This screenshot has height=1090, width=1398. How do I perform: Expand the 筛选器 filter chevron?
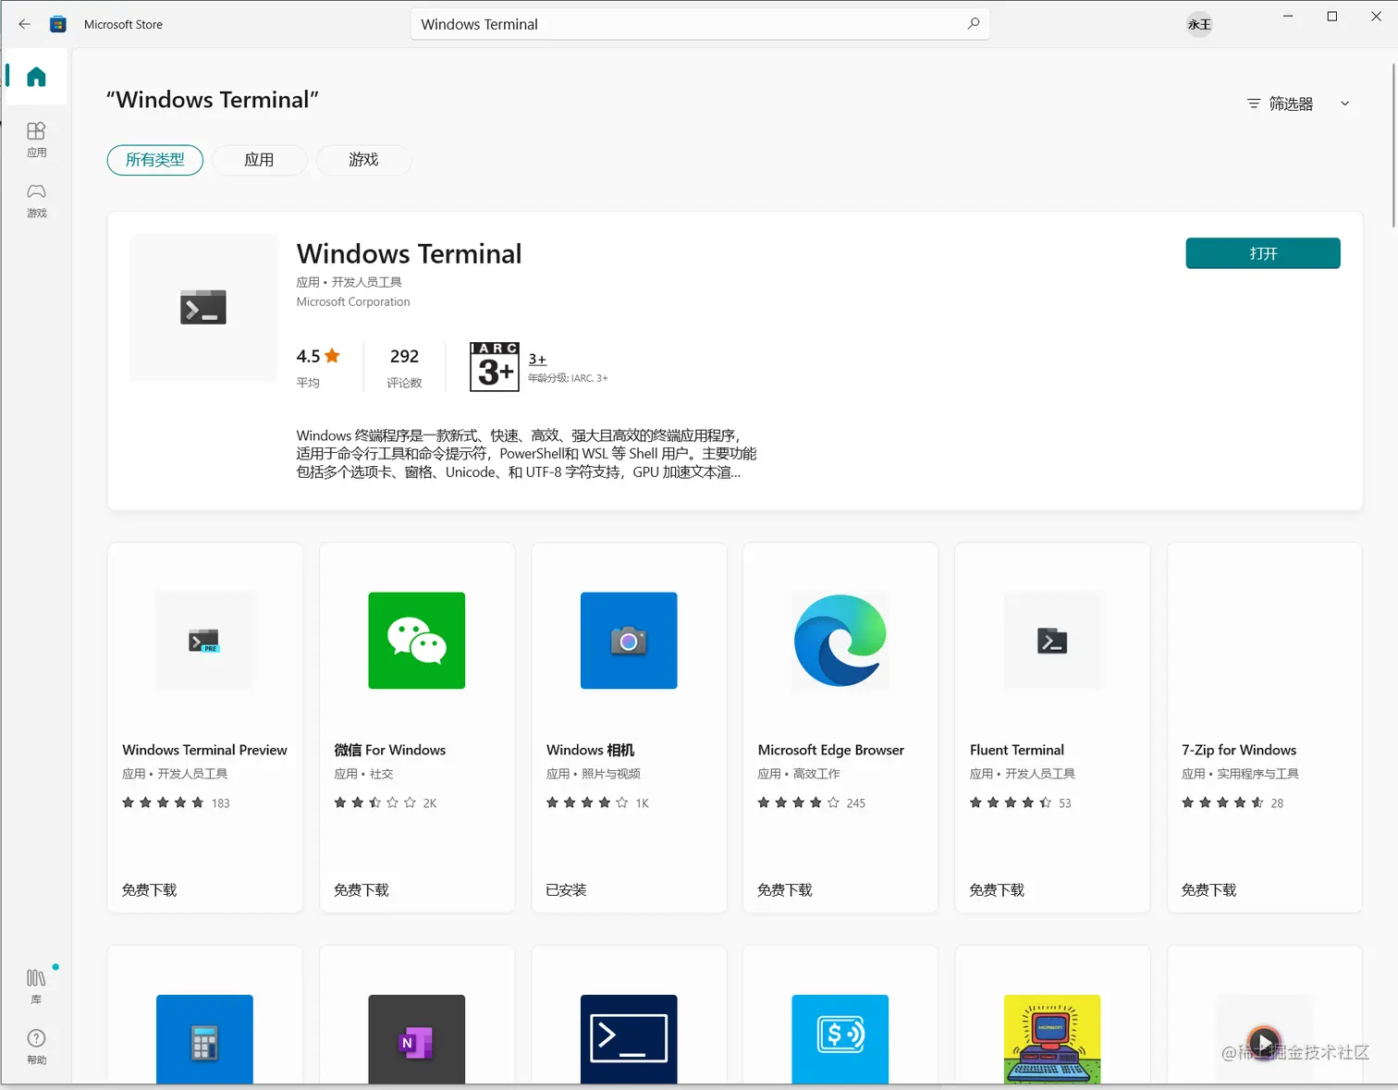point(1345,104)
